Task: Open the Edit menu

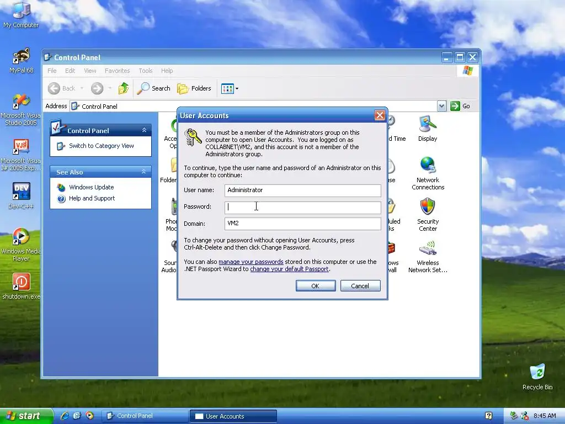Action: tap(70, 71)
